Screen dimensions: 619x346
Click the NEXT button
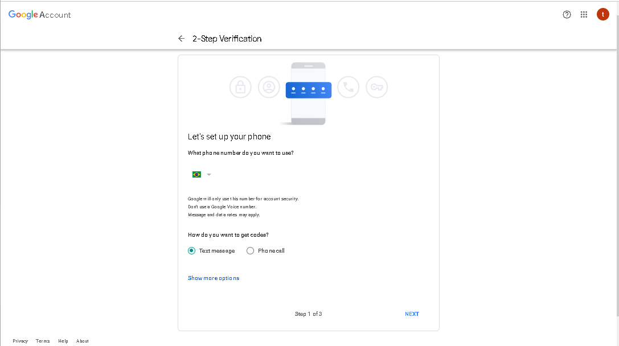(412, 314)
